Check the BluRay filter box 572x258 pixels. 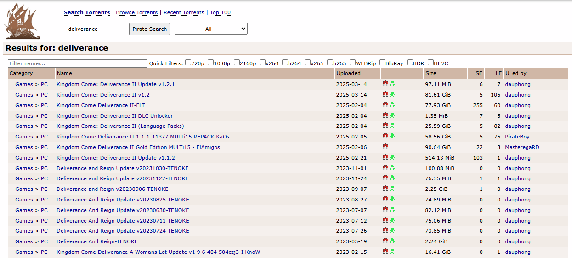[382, 63]
